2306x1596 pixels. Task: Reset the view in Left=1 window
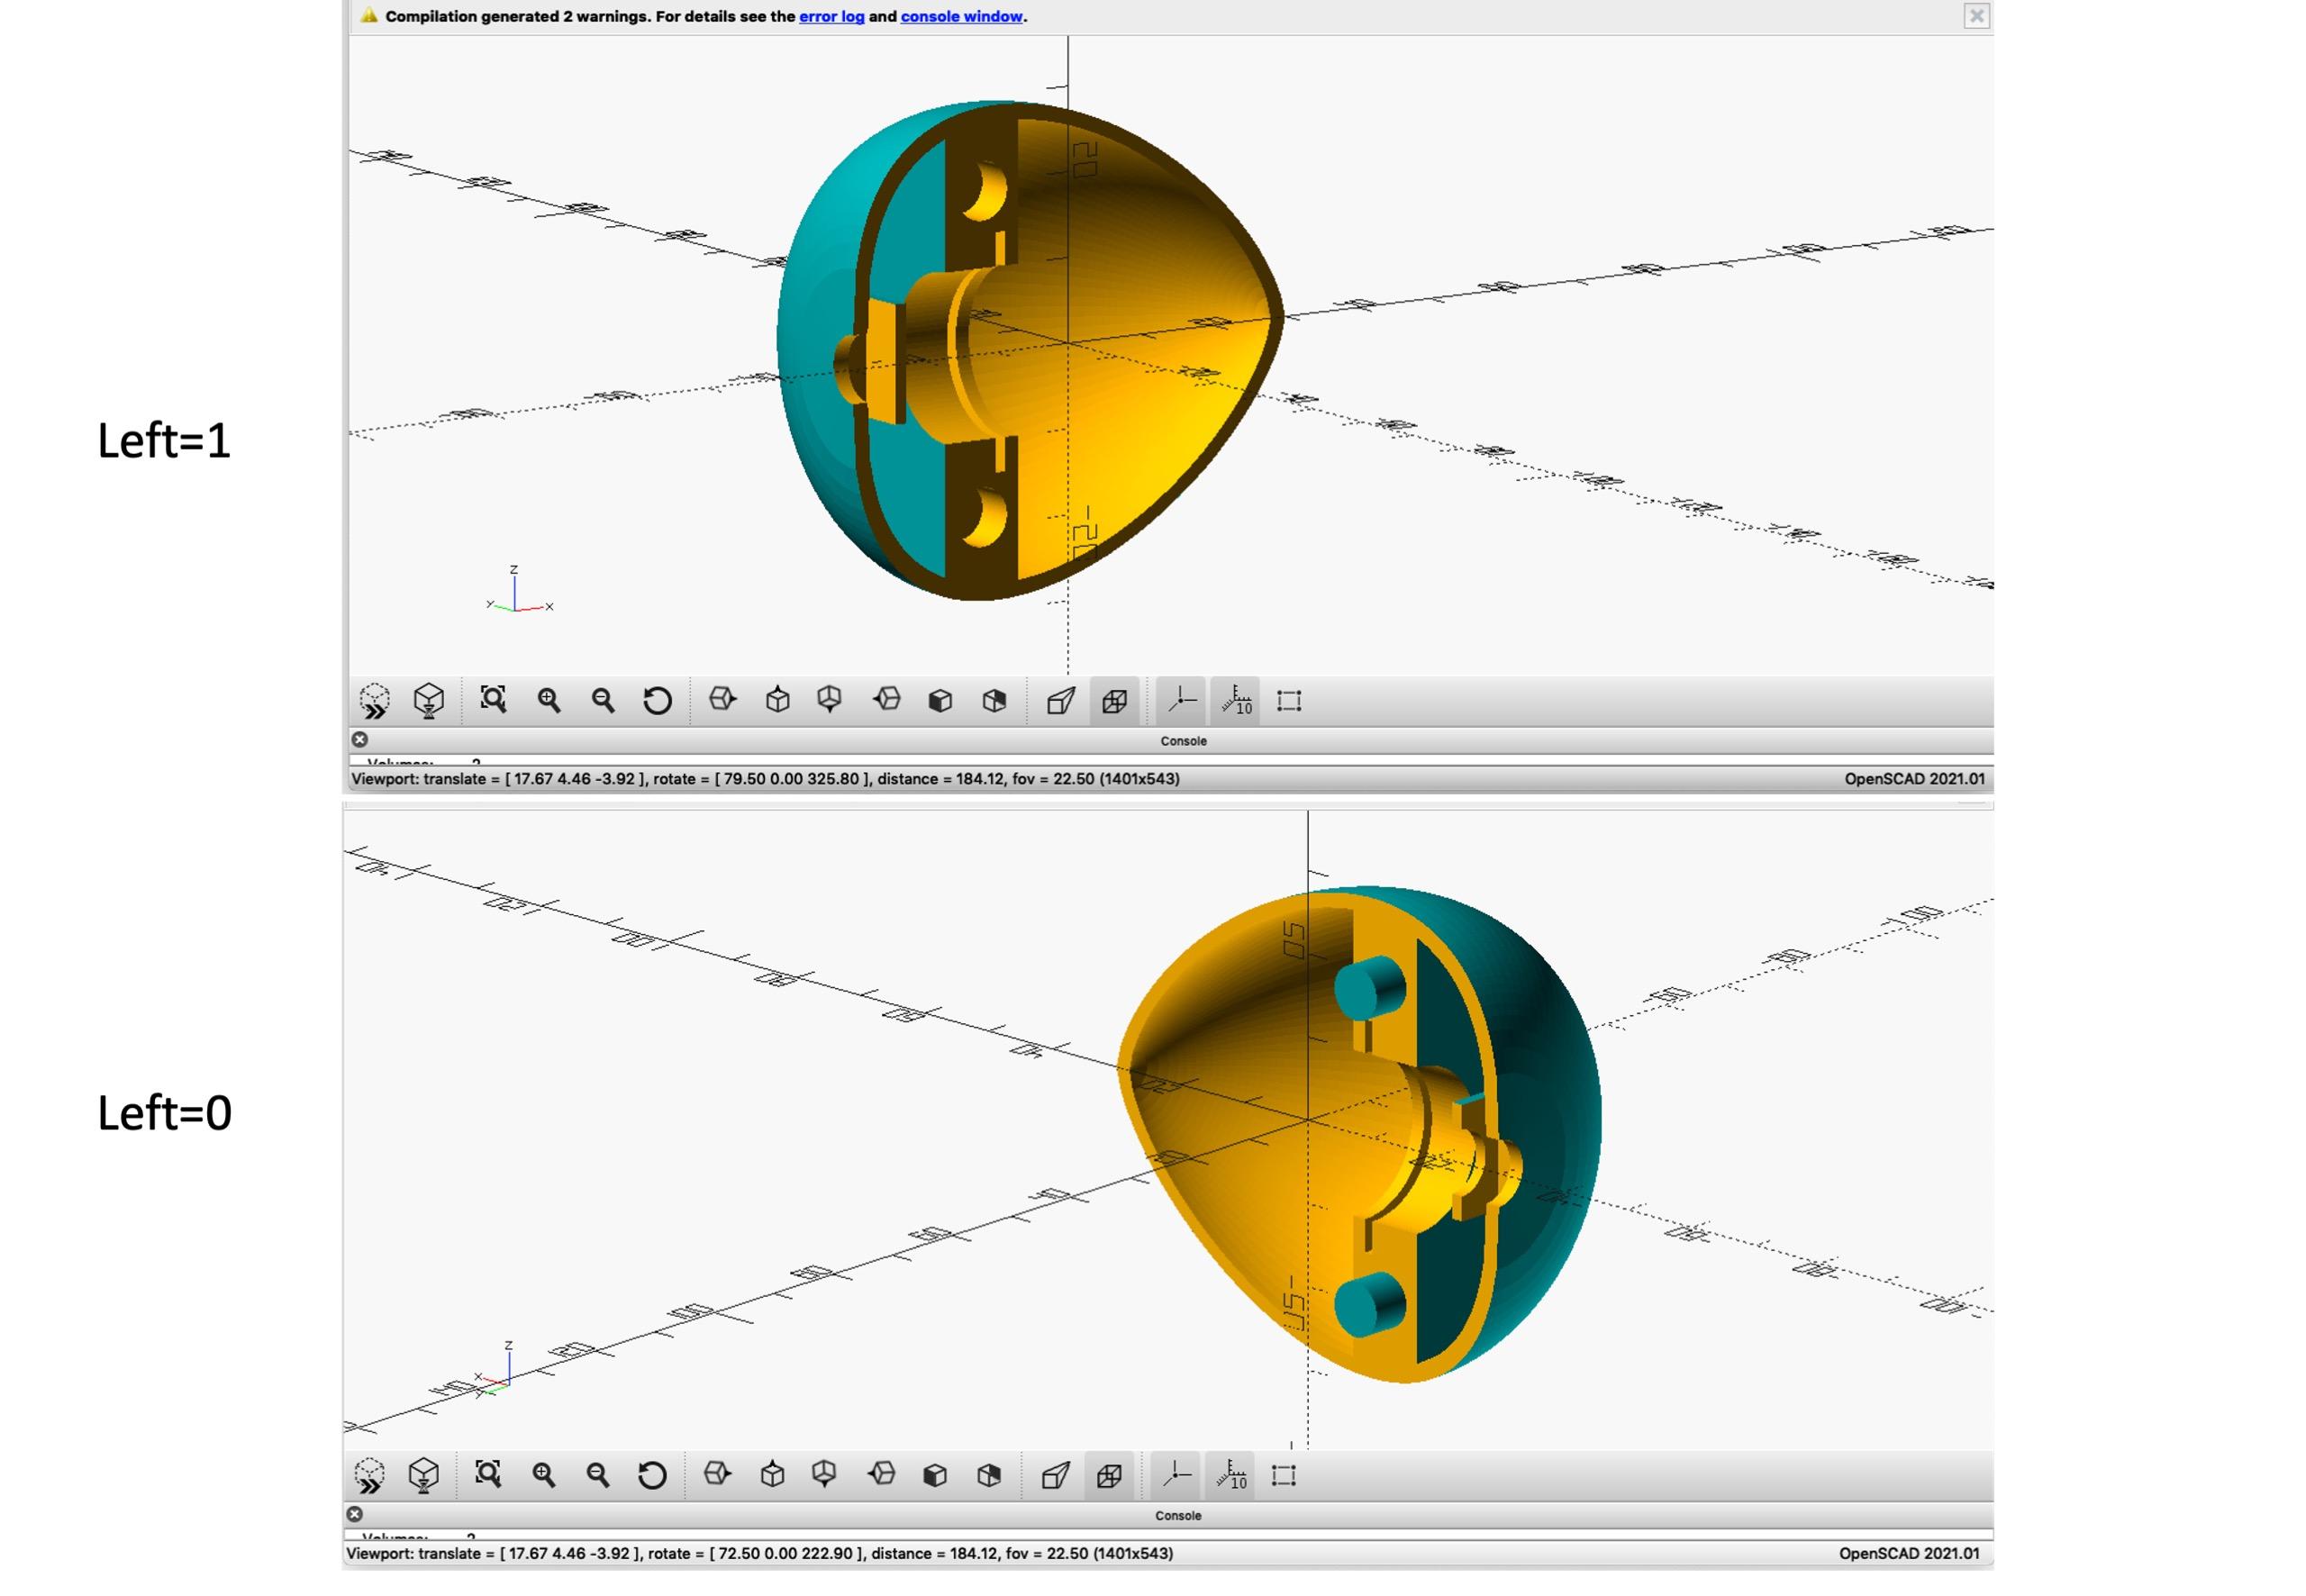tap(657, 700)
